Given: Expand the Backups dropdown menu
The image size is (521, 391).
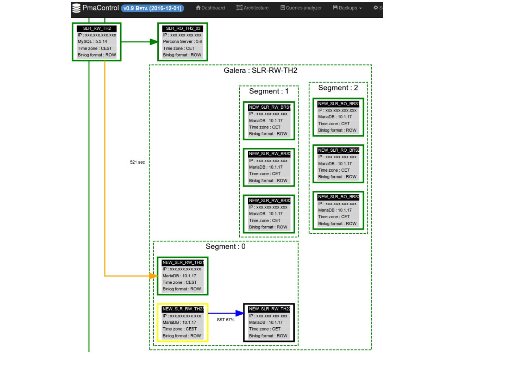Looking at the screenshot, I should 347,8.
